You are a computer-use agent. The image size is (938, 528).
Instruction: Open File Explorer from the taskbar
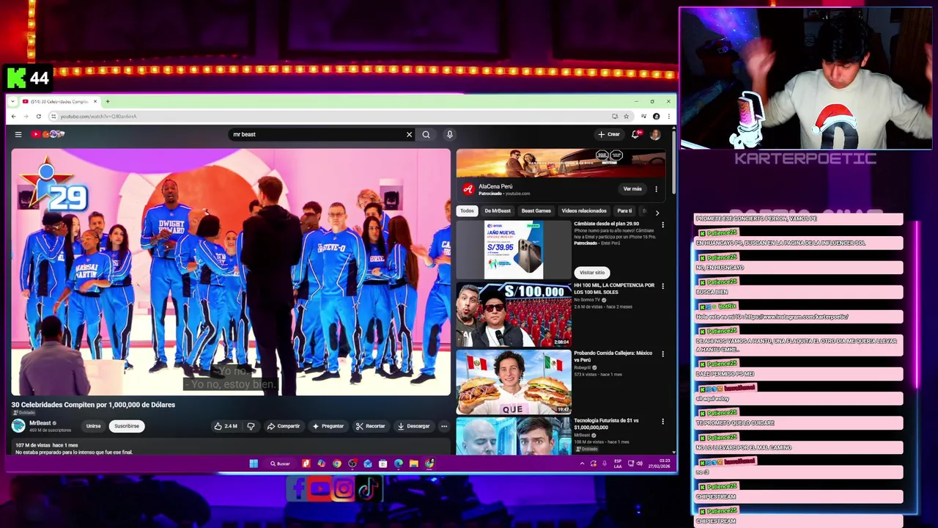tap(413, 463)
